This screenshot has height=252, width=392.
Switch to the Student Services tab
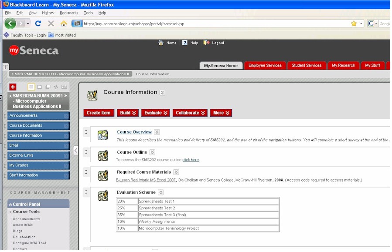[x=307, y=65]
